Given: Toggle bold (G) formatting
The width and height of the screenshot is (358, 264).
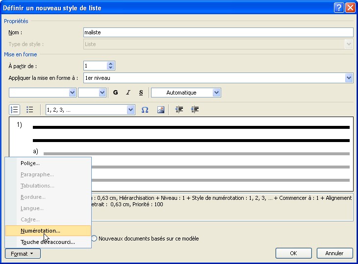Looking at the screenshot, I should tap(116, 93).
